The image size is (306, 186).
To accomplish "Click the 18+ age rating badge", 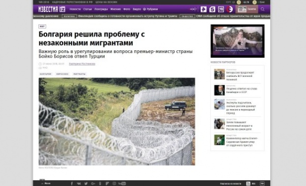I will 262,184.
